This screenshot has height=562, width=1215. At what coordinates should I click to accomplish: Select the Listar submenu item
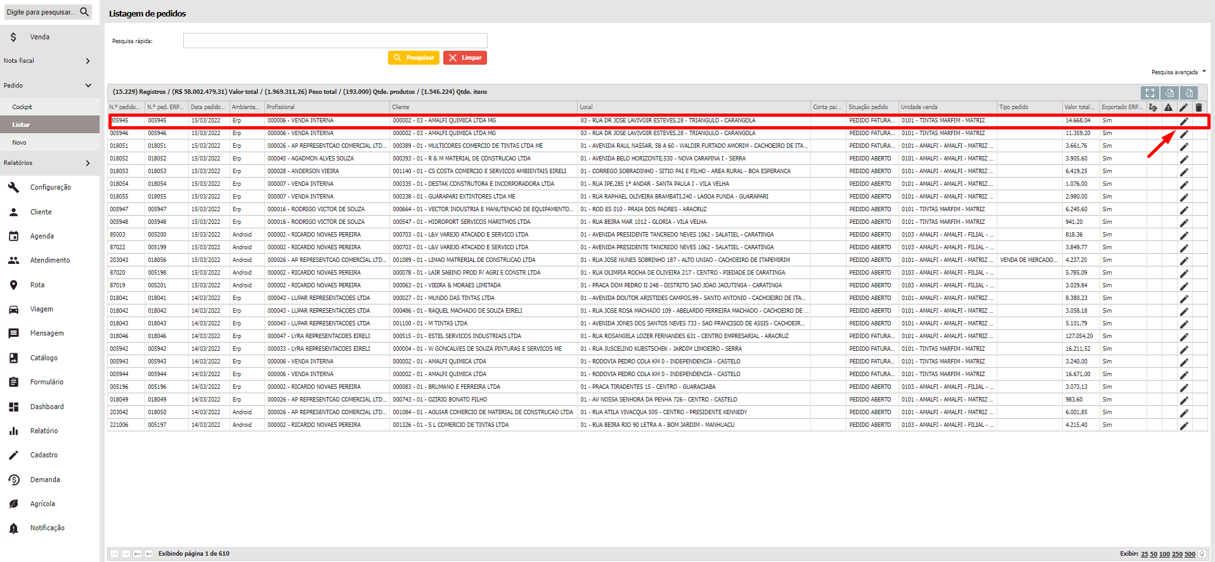49,124
